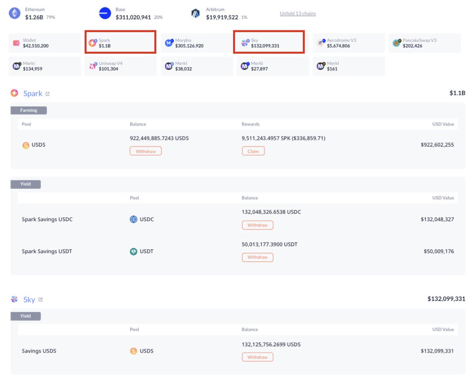474x380 pixels.
Task: Filter by Ethereum chain $1.26B
Action: pos(32,13)
